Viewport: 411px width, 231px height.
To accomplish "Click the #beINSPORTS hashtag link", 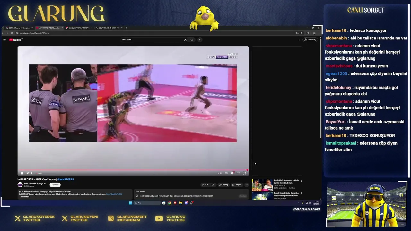I will click(x=66, y=179).
